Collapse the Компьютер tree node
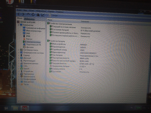151x113 pixels. [18, 25]
